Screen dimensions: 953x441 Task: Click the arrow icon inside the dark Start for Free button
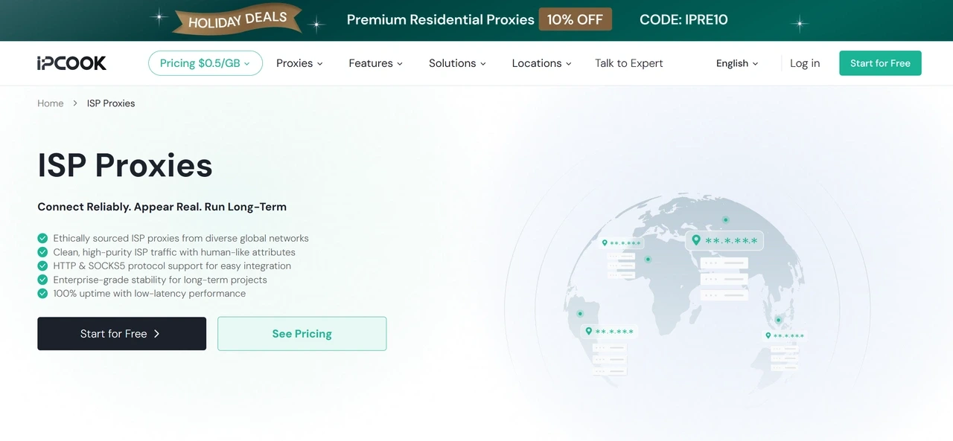point(156,334)
